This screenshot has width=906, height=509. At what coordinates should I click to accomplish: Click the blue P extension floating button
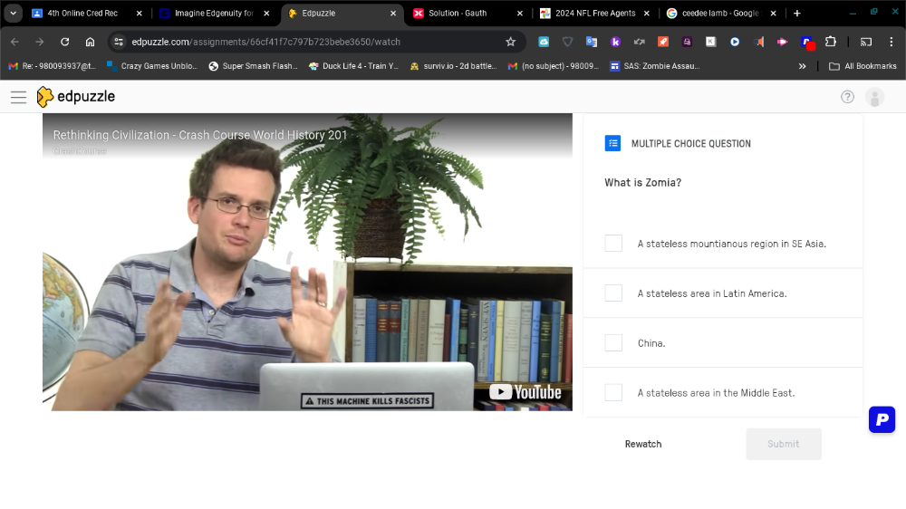coord(882,419)
